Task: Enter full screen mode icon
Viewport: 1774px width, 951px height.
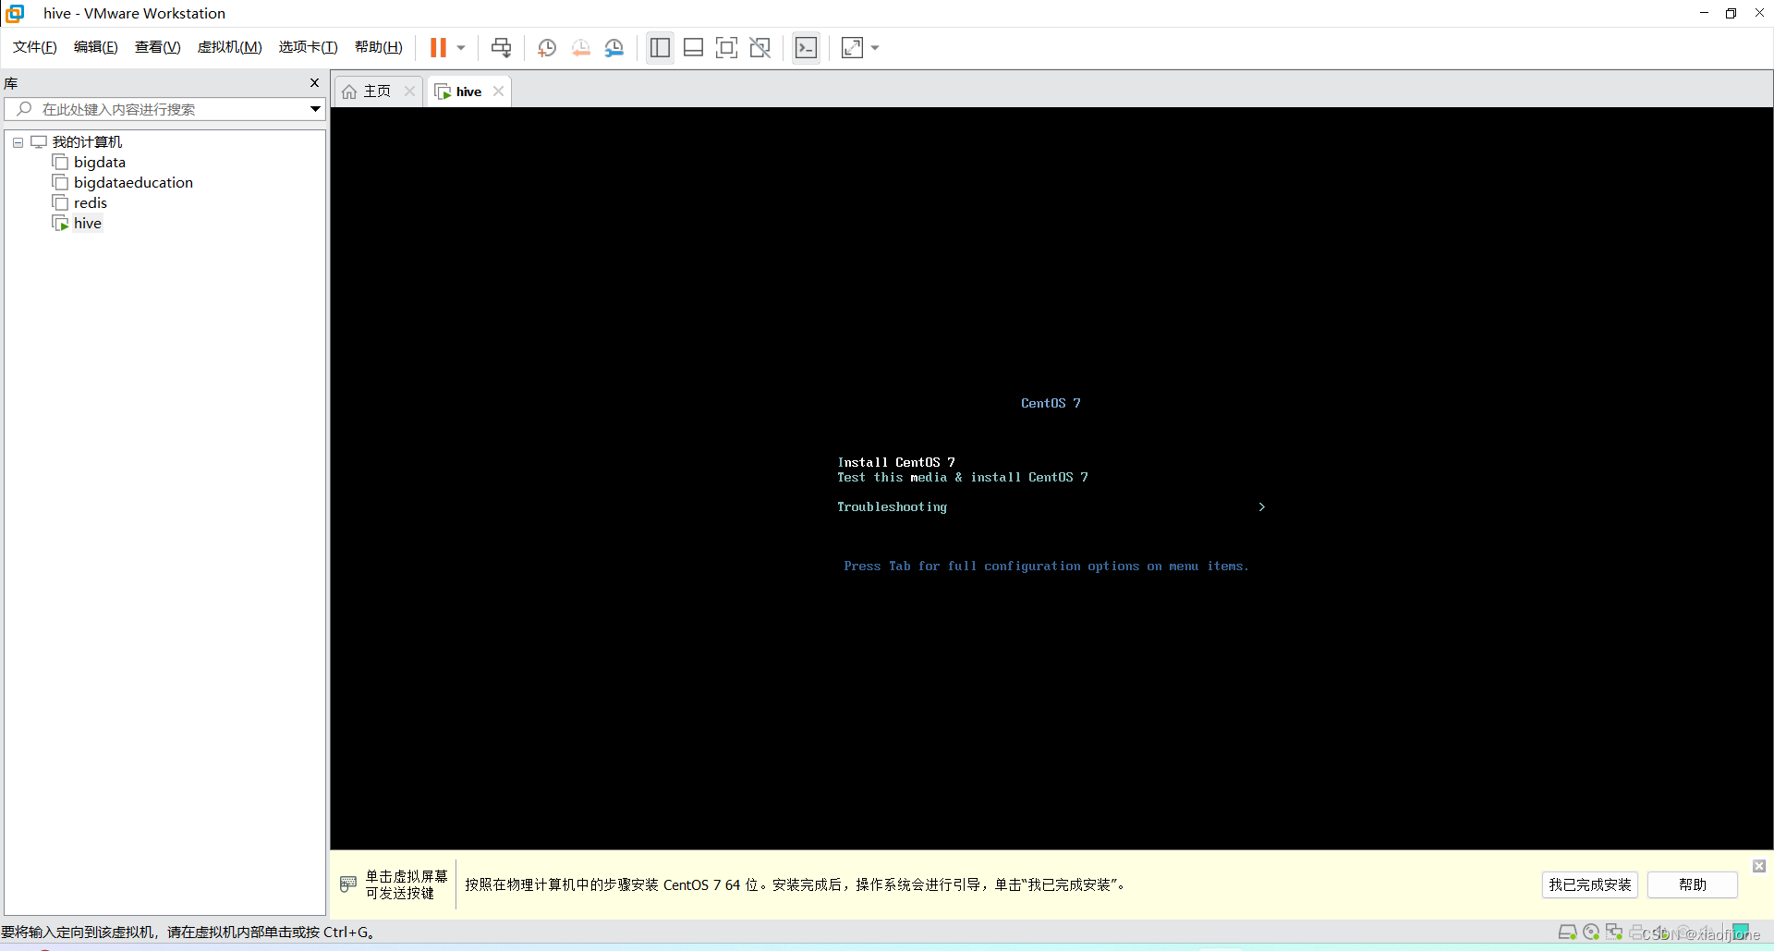Action: click(x=726, y=48)
